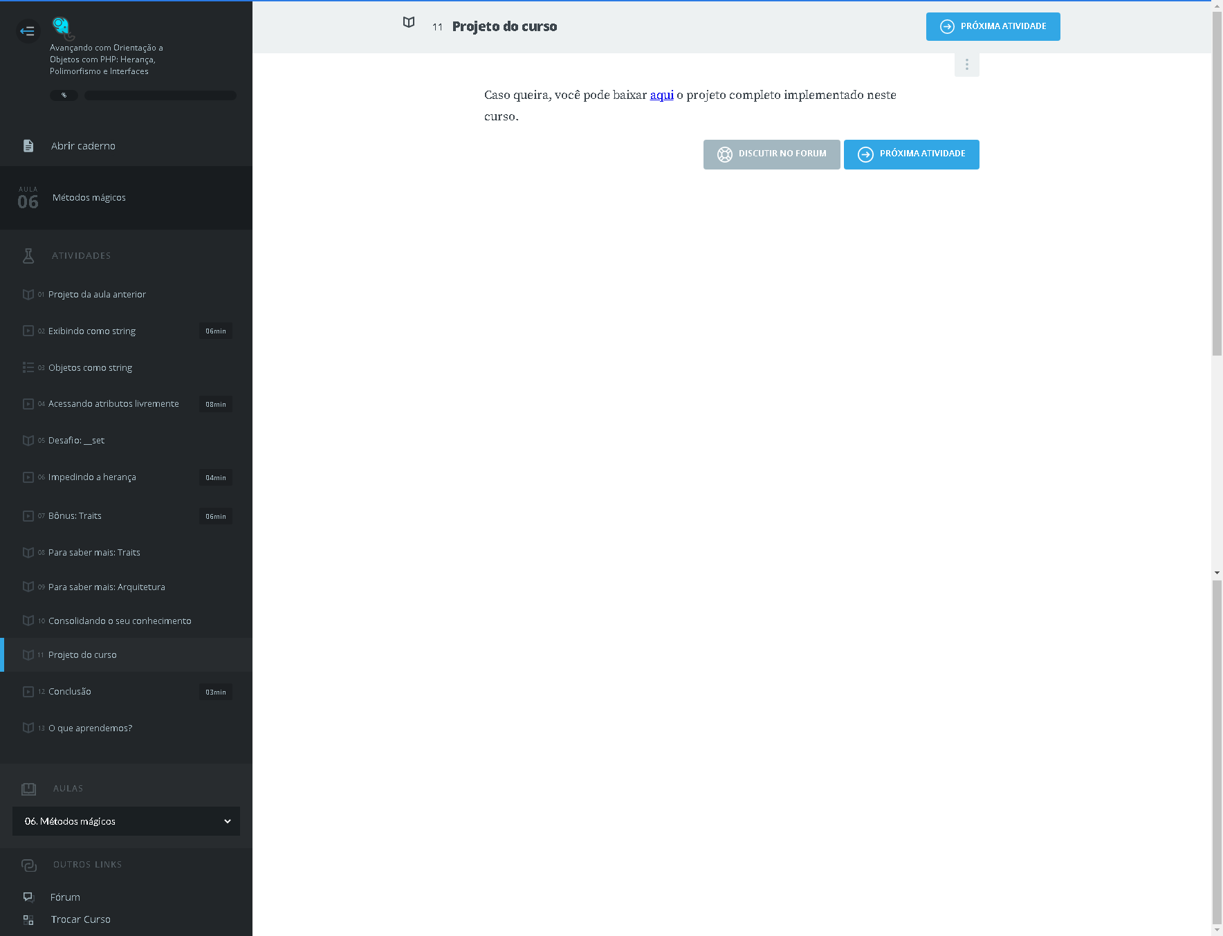
Task: Click the book icon beside the page title
Action: (409, 23)
